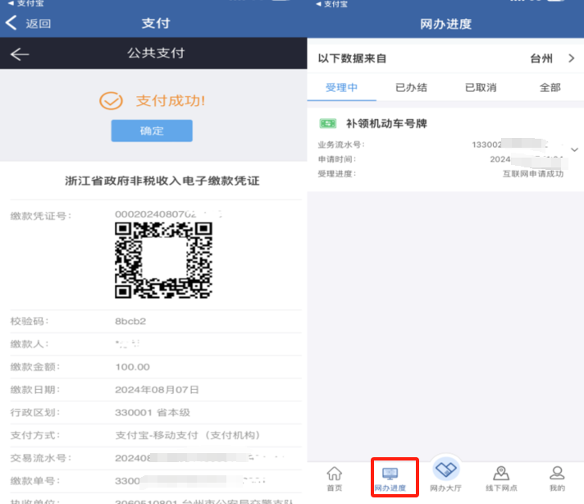Click the orange payment success checkmark icon

click(x=111, y=101)
